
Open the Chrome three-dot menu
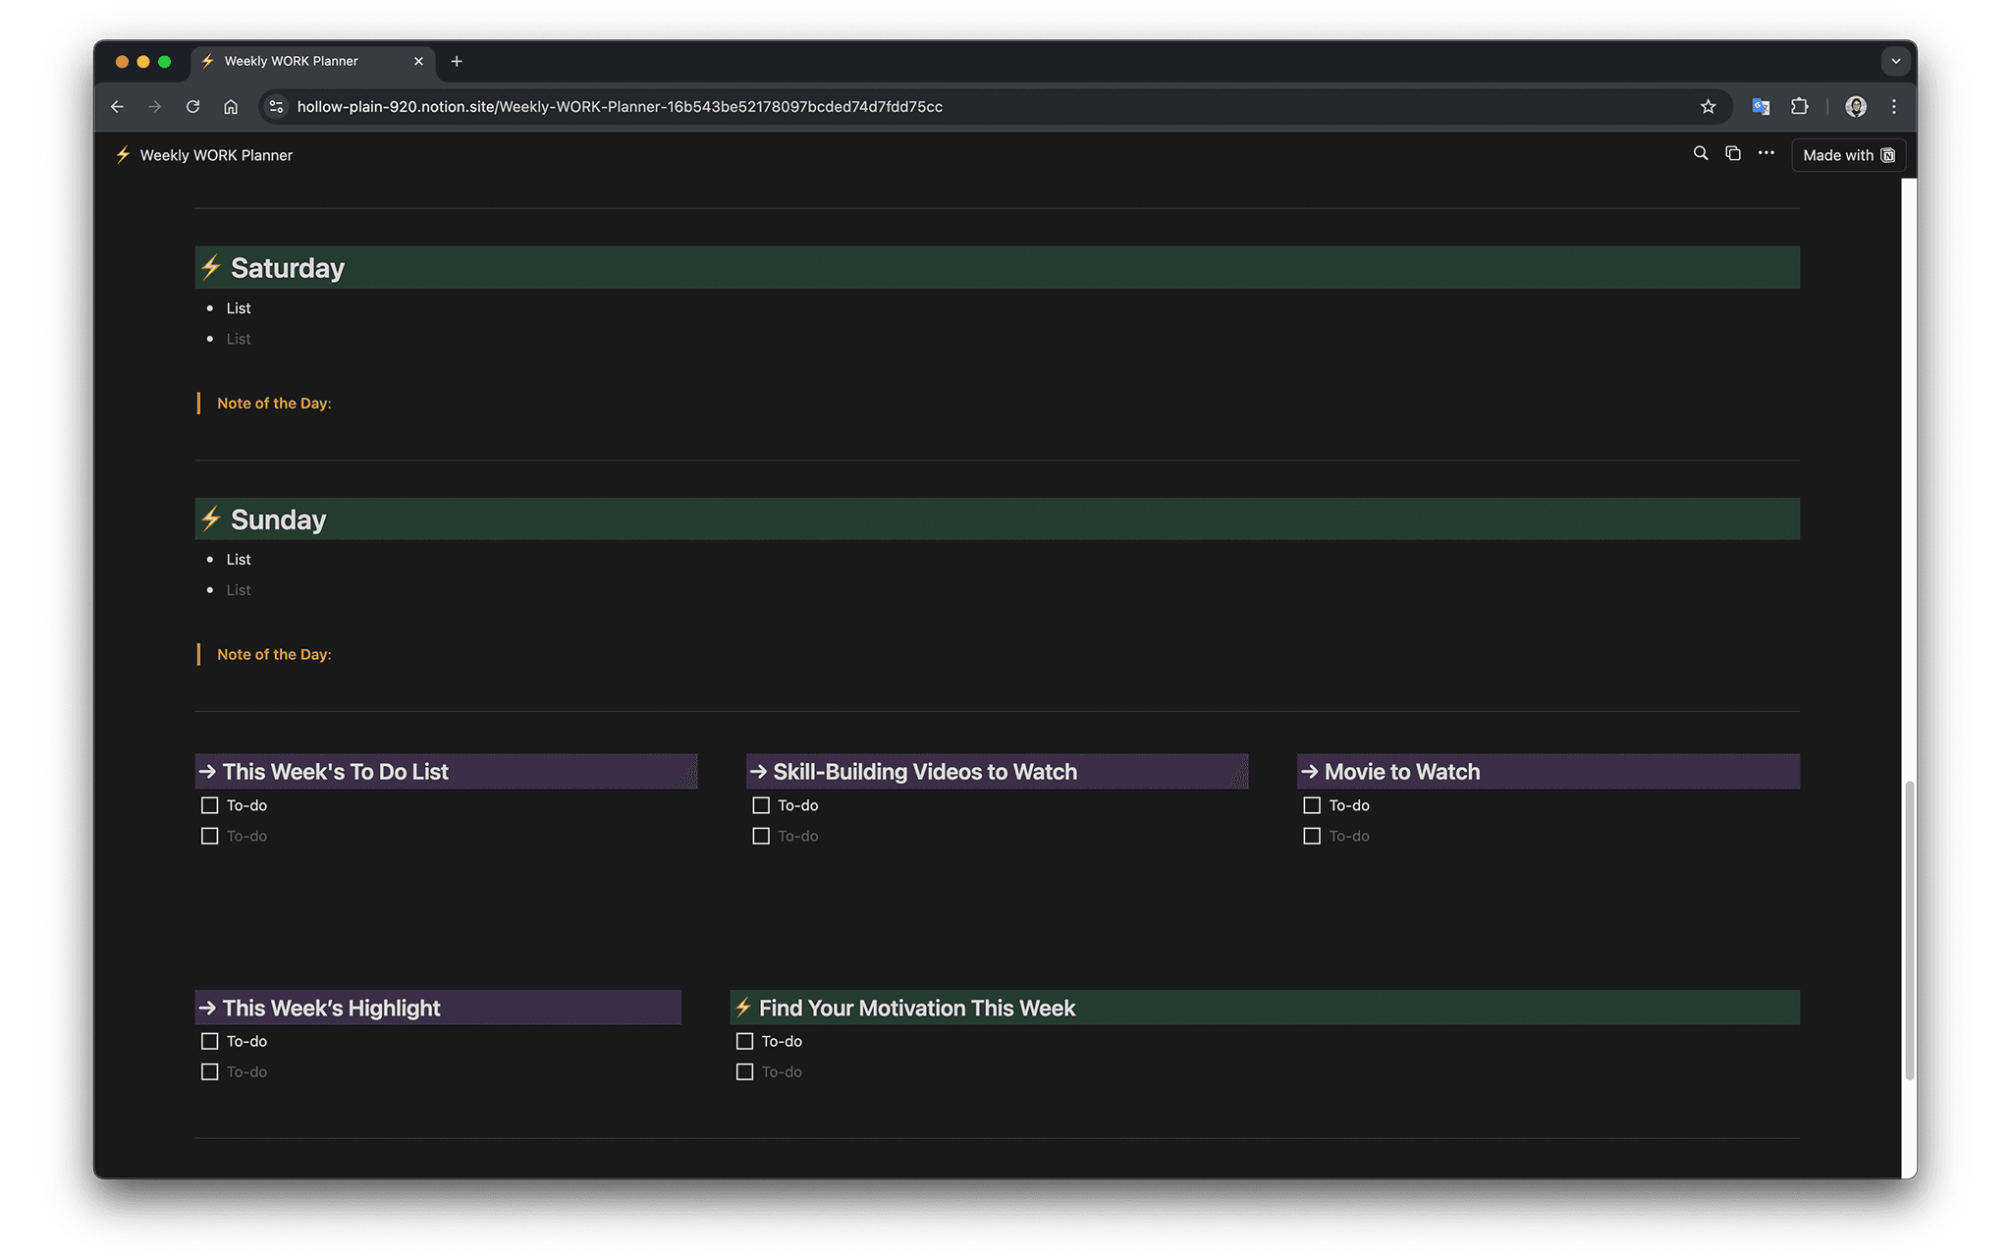(1894, 106)
